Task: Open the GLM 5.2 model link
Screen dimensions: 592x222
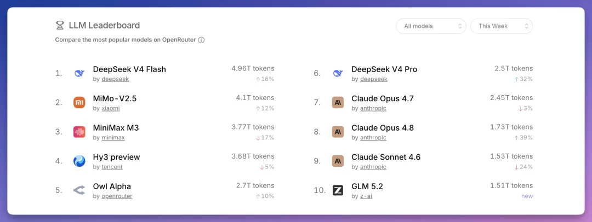Action: pos(367,186)
